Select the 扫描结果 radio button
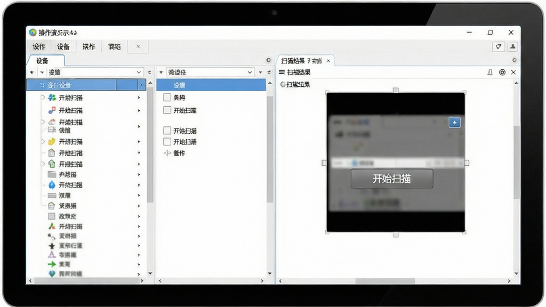Screen dimensions: 546x307 (283, 85)
